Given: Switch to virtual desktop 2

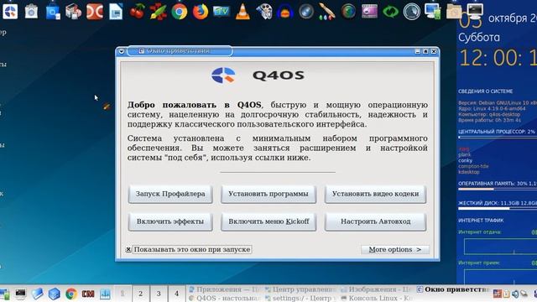Looking at the screenshot, I should (x=140, y=294).
